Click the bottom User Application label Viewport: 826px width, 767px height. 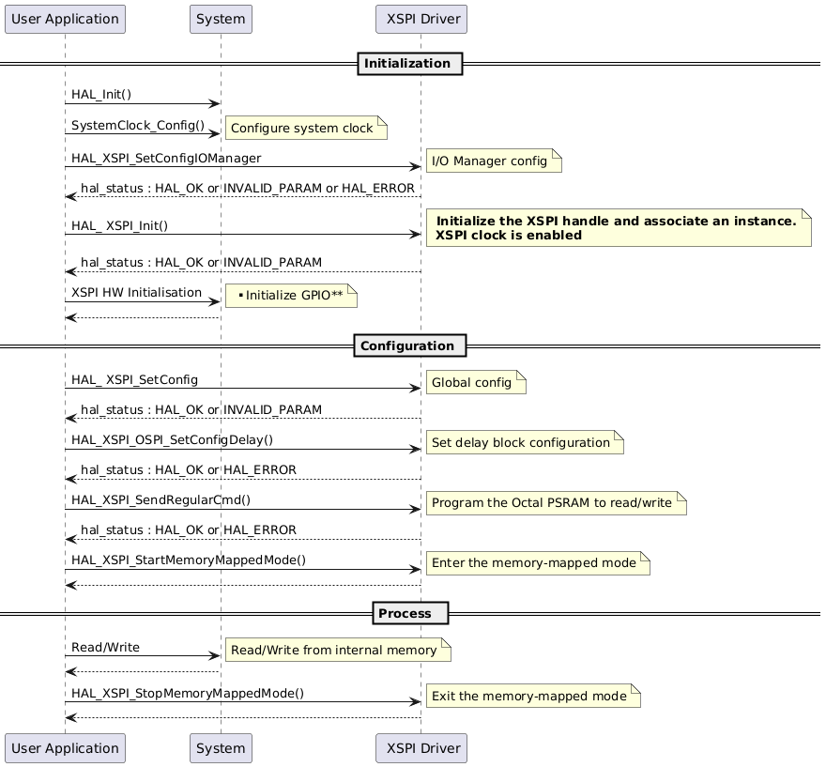tap(64, 748)
